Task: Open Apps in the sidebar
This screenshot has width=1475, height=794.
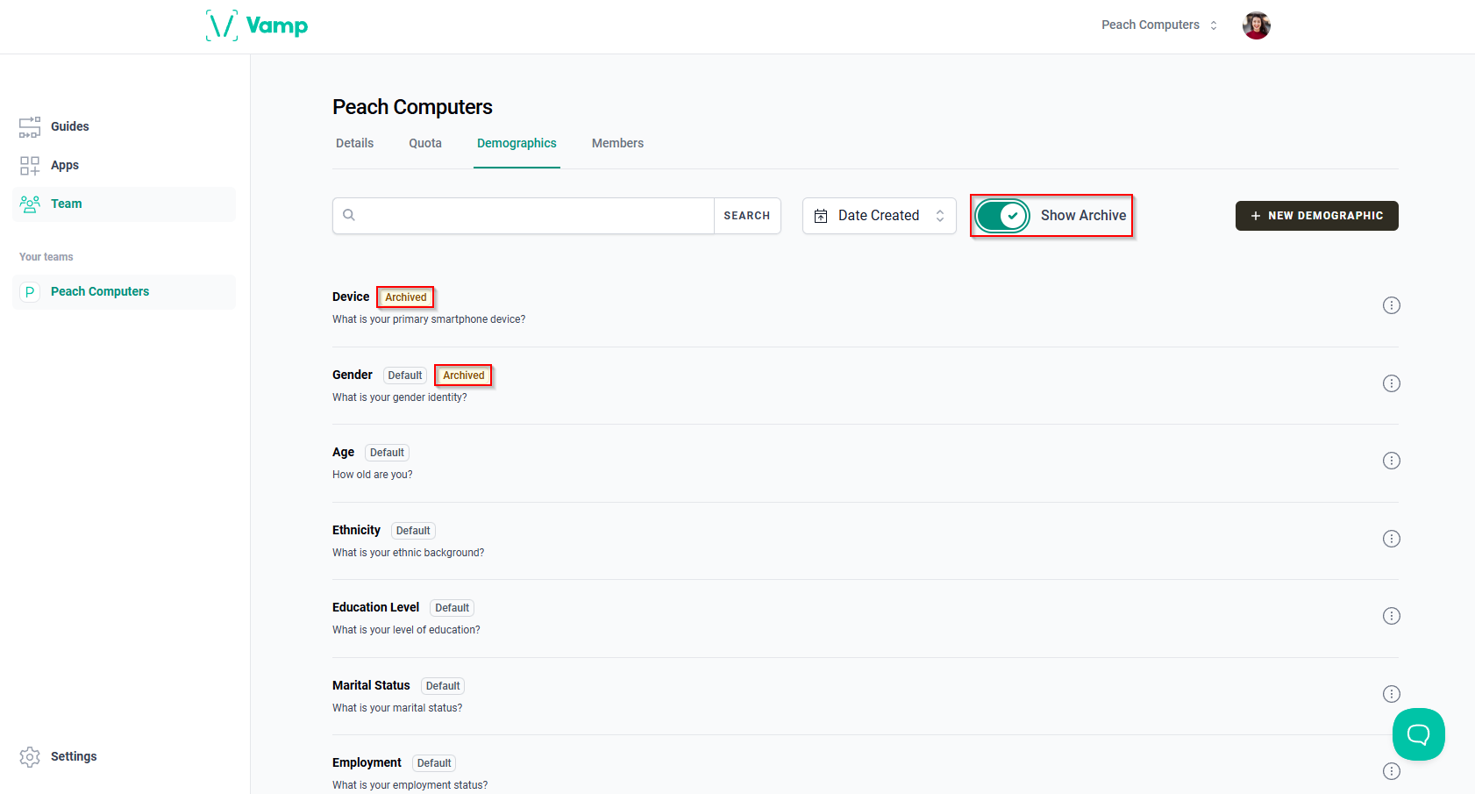Action: pos(125,166)
